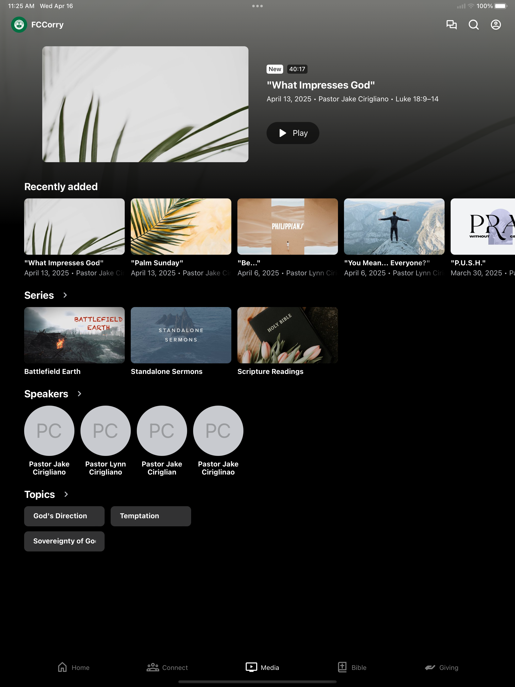Tap the Battlefield Earth series label
Viewport: 515px width, 687px height.
pyautogui.click(x=52, y=371)
